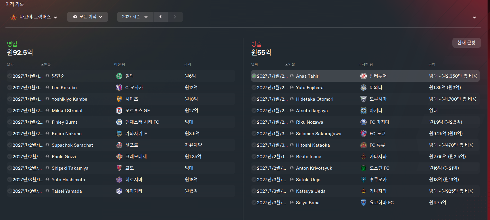Click the 오르후스 GF club badge
This screenshot has width=490, height=220.
(x=119, y=110)
